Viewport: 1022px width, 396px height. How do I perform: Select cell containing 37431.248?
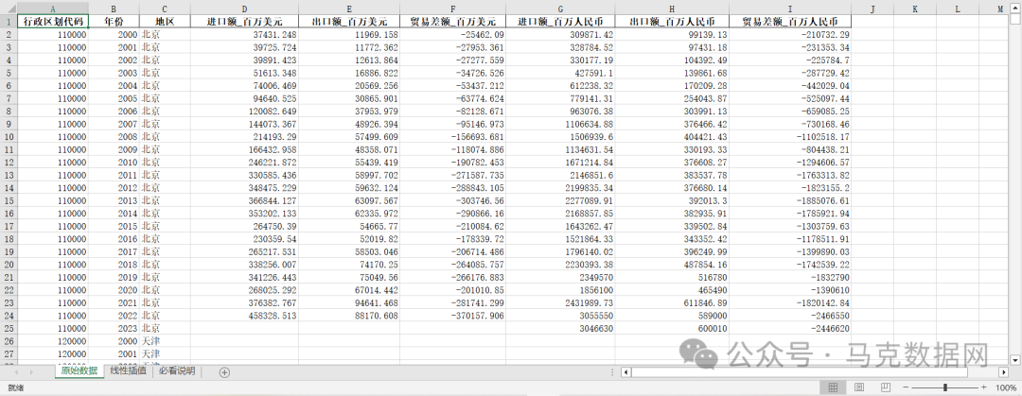click(244, 35)
